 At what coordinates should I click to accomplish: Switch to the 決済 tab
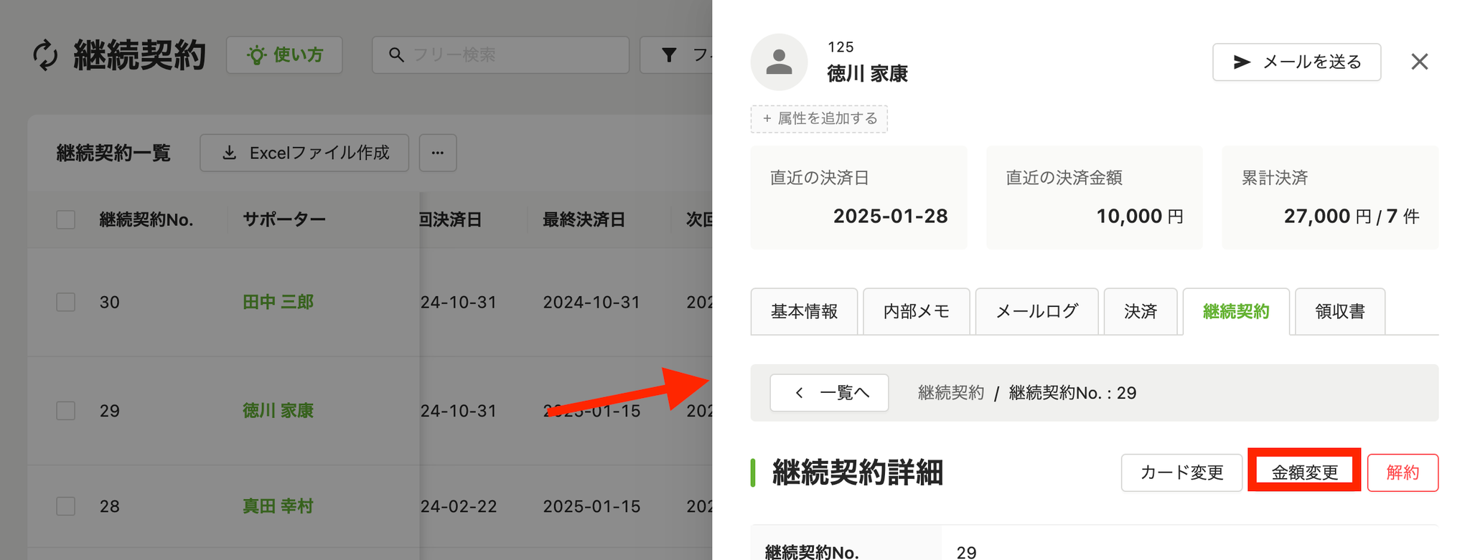(1141, 311)
